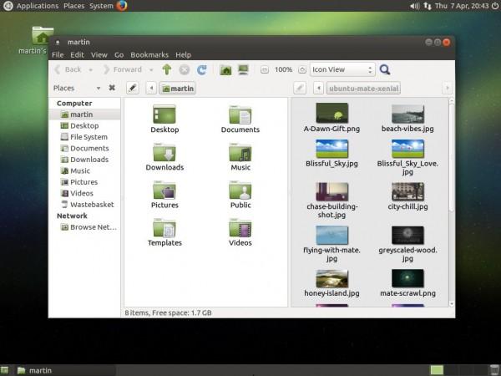Zoom in with the plus icon
This screenshot has height=376, width=501.
pyautogui.click(x=301, y=70)
